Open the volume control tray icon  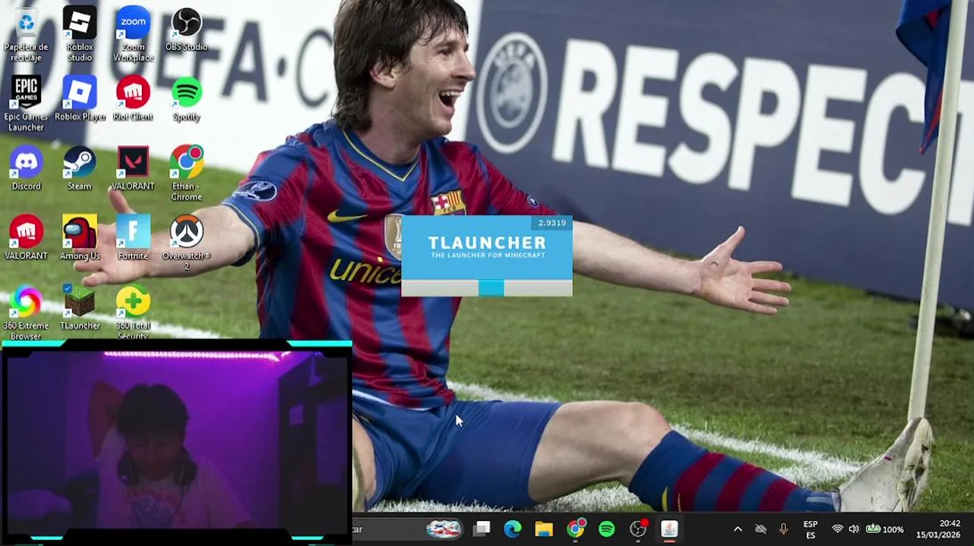pyautogui.click(x=854, y=529)
